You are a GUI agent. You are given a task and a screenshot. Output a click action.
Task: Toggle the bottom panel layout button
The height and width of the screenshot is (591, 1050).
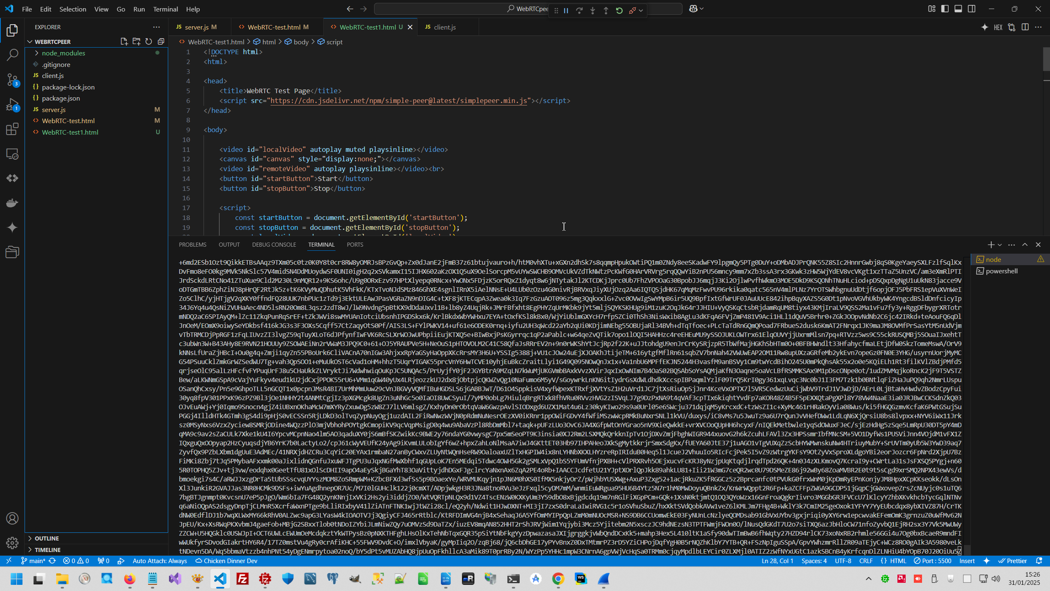click(958, 9)
